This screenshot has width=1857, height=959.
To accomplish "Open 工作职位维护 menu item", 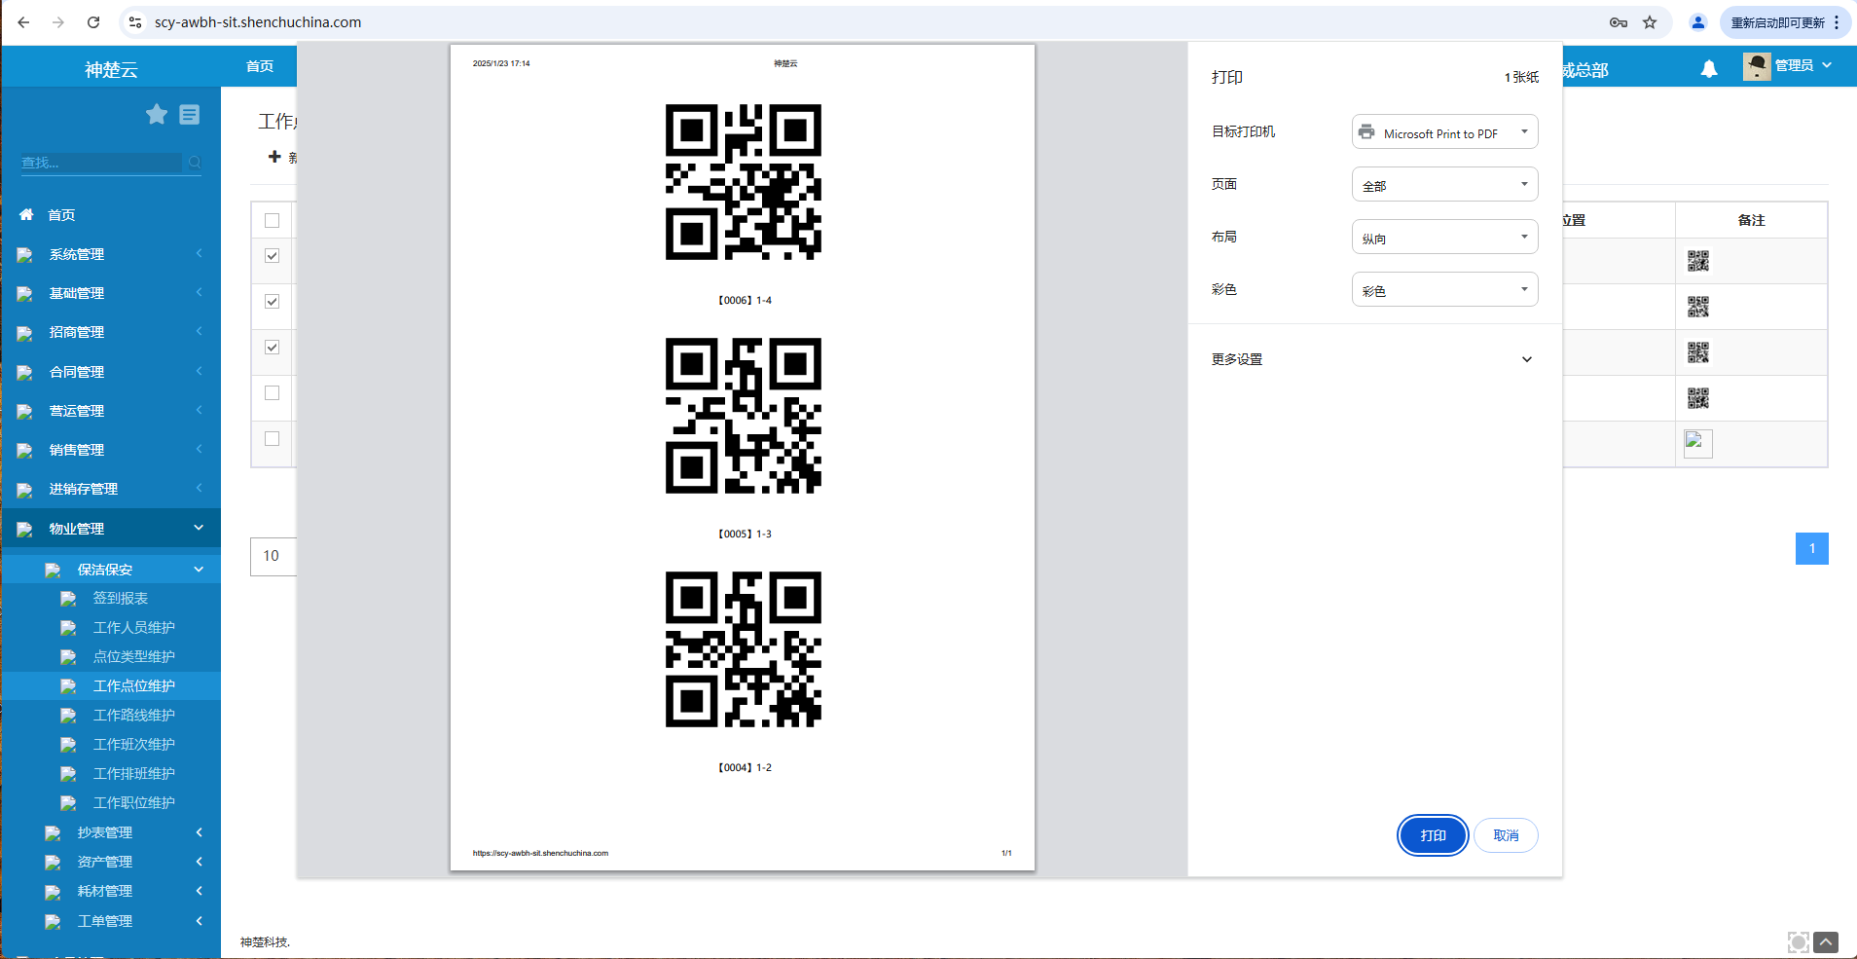I will pyautogui.click(x=134, y=803).
